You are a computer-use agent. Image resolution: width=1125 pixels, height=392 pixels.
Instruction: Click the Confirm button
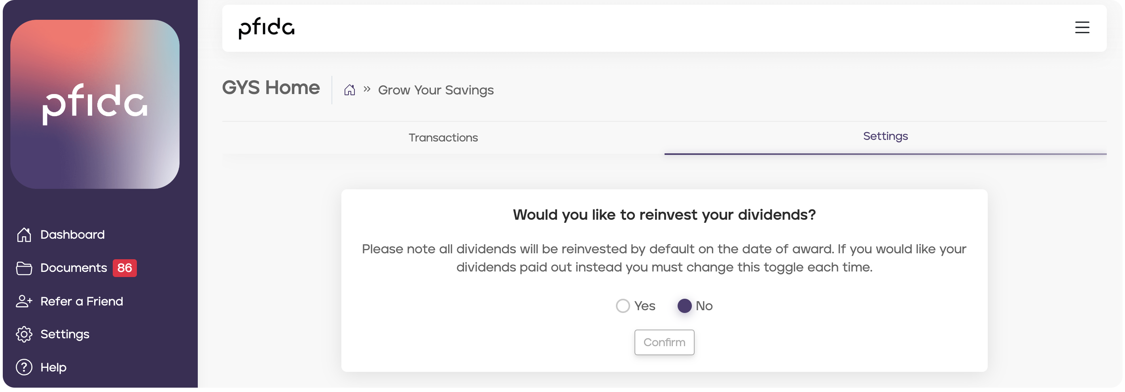[x=664, y=342]
